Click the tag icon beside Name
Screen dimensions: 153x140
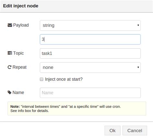[x=9, y=92]
